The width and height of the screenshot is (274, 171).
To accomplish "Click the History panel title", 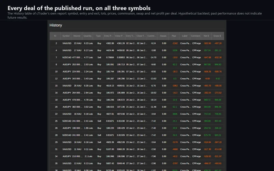I will 56,25.
